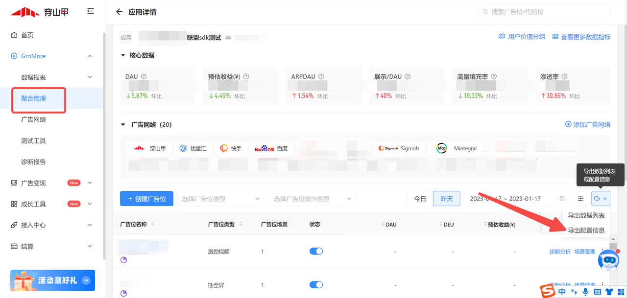Screen dimensions: 627x298
Task: Click the pie chart icon under 激励视频 row
Action: pos(124,260)
